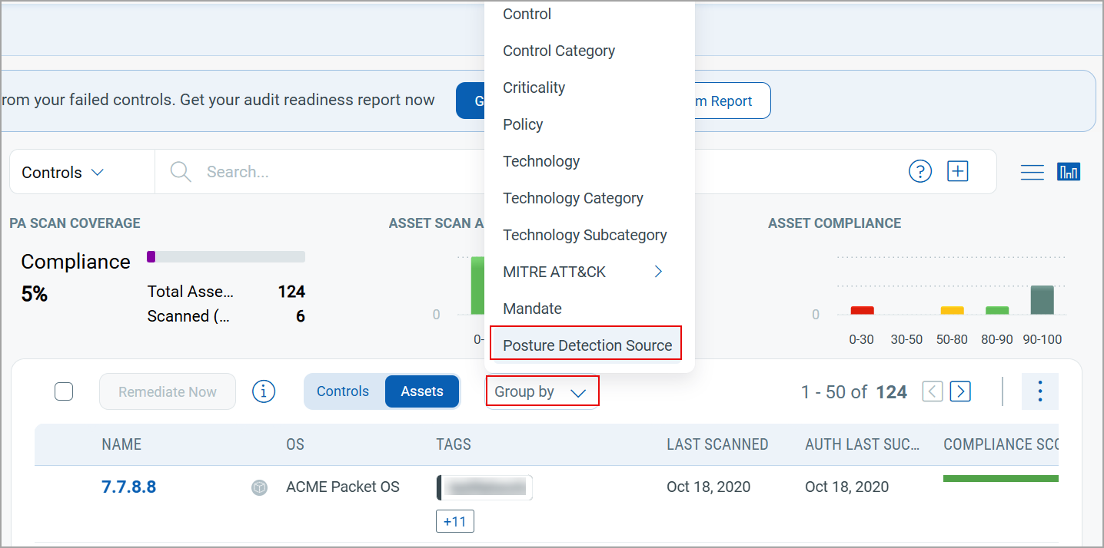Click the help question mark icon

[920, 171]
